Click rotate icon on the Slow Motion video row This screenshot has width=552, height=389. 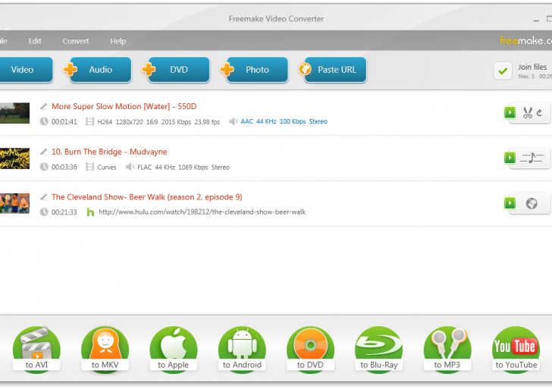pyautogui.click(x=539, y=113)
